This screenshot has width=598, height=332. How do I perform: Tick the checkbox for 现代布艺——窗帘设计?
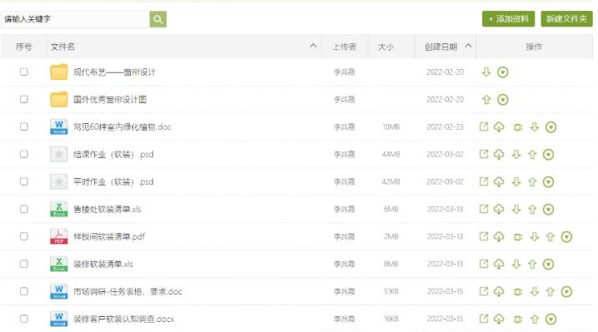click(24, 72)
